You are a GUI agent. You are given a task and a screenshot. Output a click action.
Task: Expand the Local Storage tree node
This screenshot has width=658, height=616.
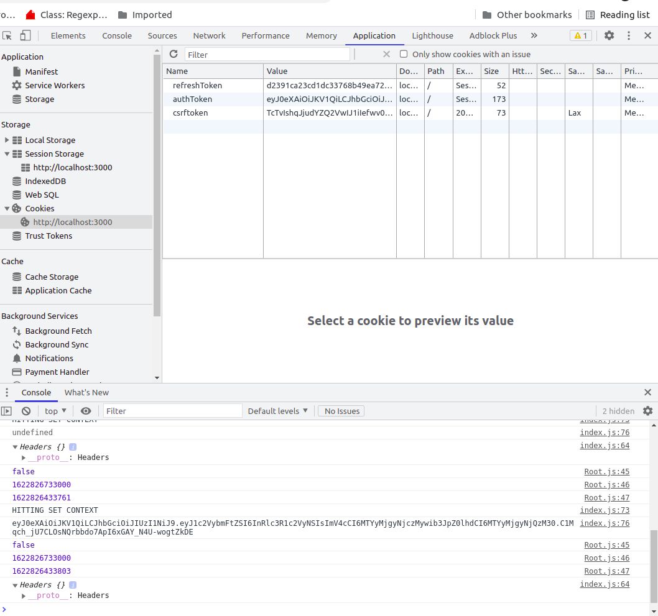(7, 140)
